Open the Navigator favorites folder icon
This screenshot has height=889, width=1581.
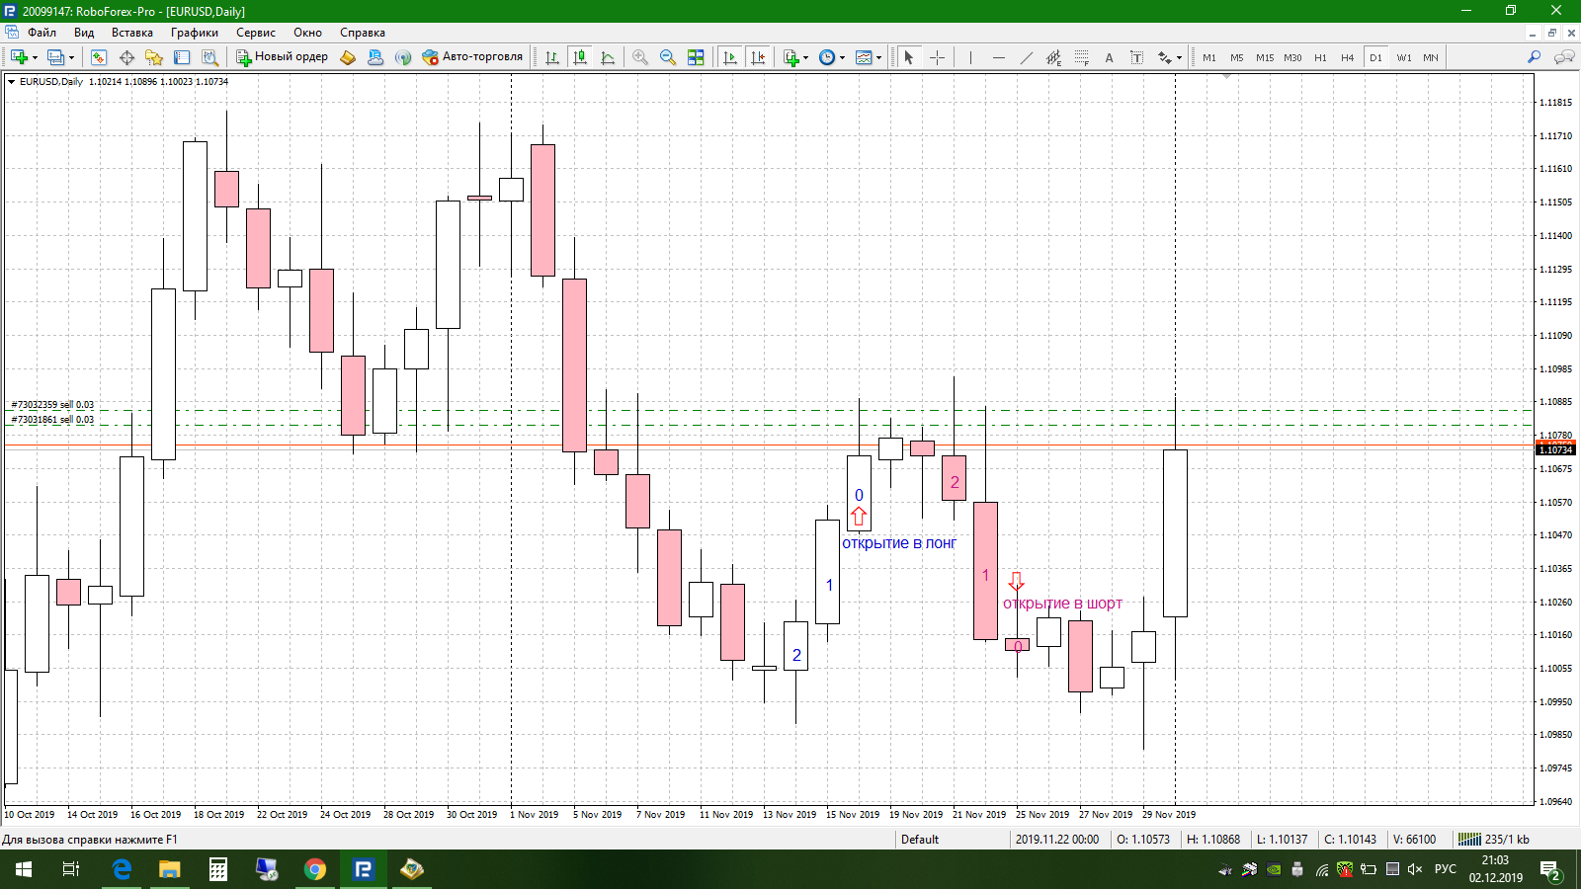[154, 57]
